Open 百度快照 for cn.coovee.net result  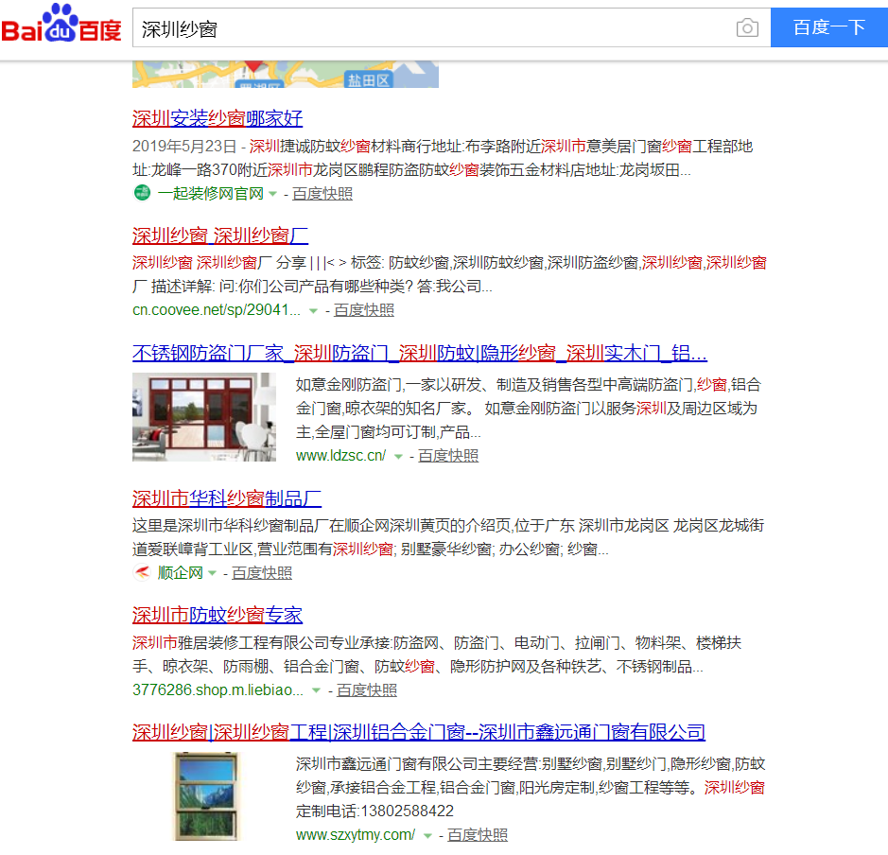pyautogui.click(x=364, y=310)
